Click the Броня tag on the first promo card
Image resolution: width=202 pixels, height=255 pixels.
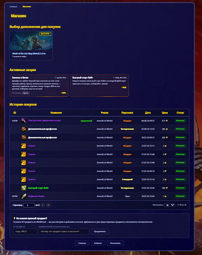tap(26, 93)
